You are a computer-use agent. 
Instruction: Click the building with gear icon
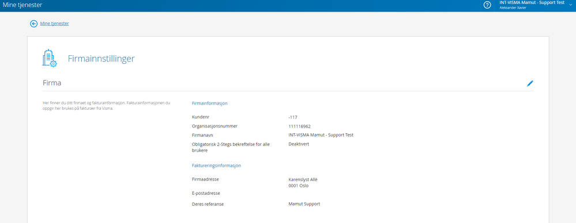coord(49,59)
